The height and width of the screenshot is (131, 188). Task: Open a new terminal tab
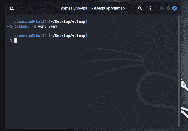point(12,8)
